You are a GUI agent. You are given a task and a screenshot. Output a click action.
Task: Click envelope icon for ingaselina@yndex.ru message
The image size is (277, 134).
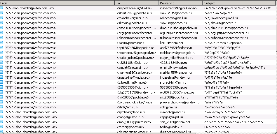coord(1,77)
